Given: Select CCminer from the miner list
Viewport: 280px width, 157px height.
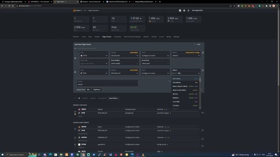Looking at the screenshot, I should [185, 106].
